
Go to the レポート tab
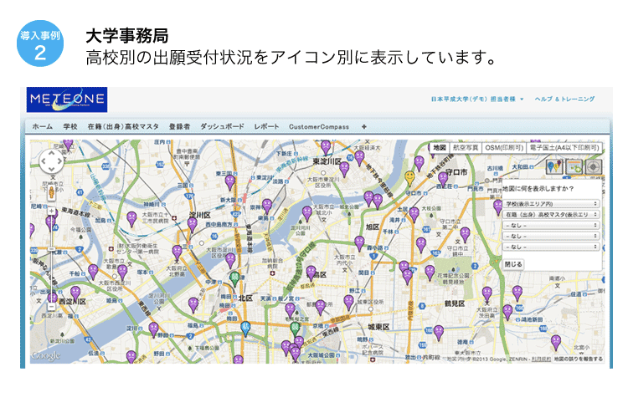[267, 126]
